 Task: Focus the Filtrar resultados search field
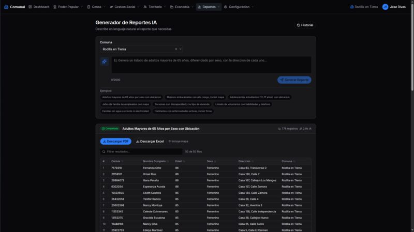[x=141, y=151]
